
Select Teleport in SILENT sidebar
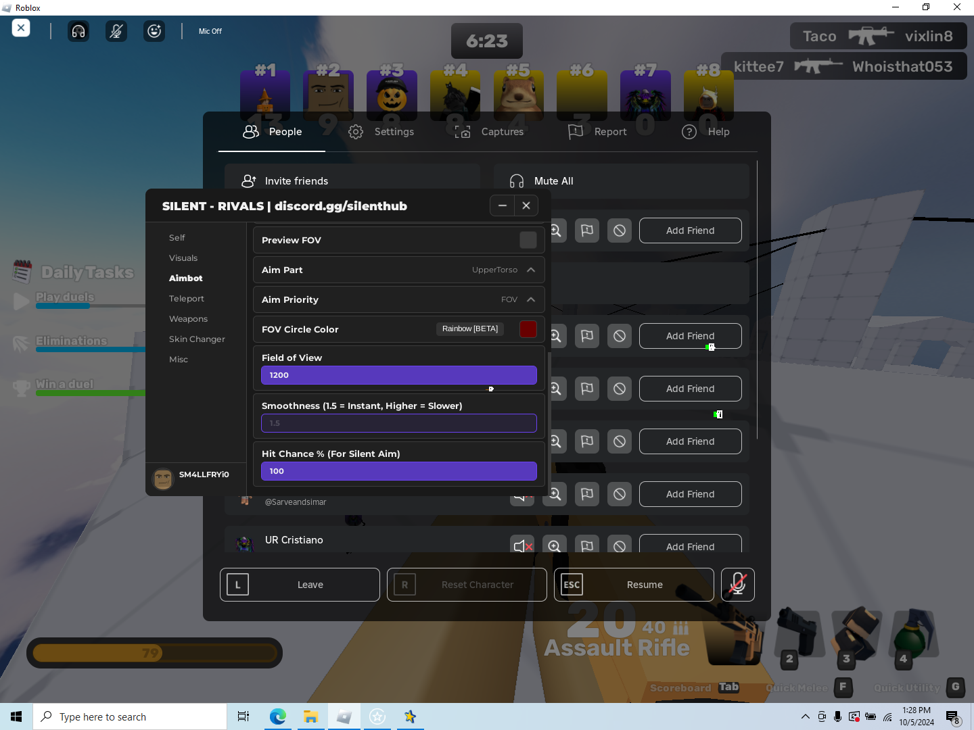click(187, 299)
